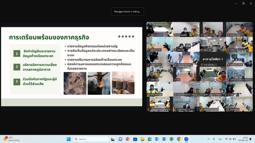Switch to Zoom app in the taskbar
This screenshot has width=255, height=143.
click(186, 139)
